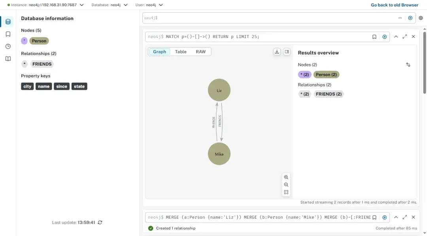
Task: Zoom out of the graph
Action: click(x=286, y=185)
